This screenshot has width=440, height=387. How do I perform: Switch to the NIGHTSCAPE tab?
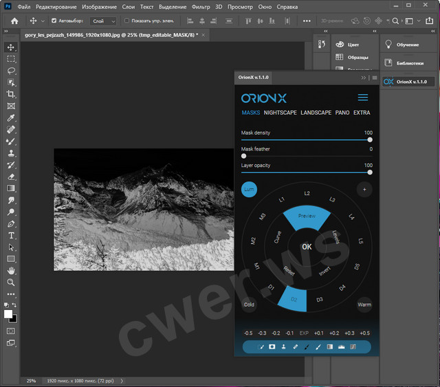point(280,113)
